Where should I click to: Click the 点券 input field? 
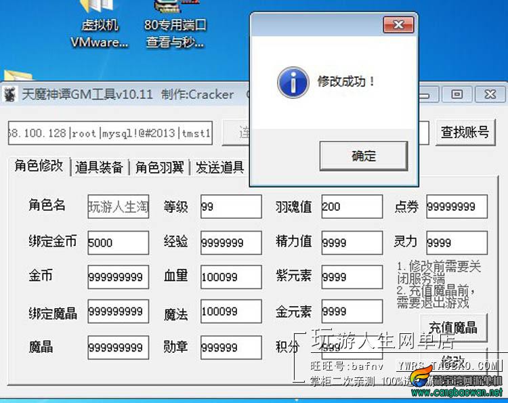457,207
